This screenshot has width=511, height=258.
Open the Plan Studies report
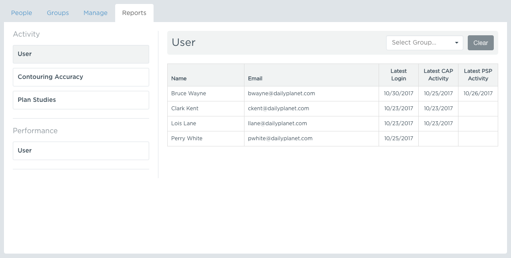[81, 100]
